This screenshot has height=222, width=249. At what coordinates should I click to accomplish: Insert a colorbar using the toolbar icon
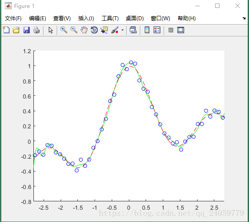[x=147, y=30]
